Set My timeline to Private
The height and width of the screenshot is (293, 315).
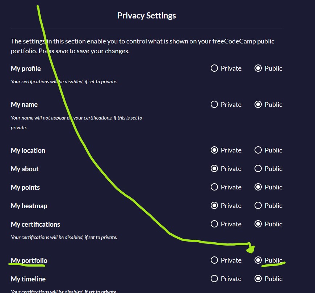tap(214, 279)
